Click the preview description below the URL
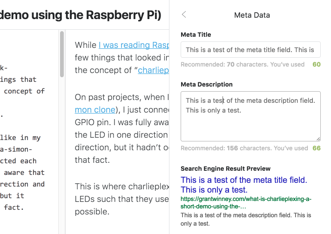The height and width of the screenshot is (234, 331). point(245,219)
